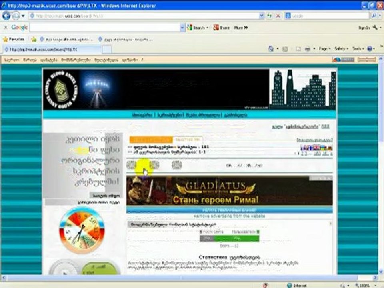Click the Home icon in command bar
This screenshot has width=384, height=288.
click(271, 49)
